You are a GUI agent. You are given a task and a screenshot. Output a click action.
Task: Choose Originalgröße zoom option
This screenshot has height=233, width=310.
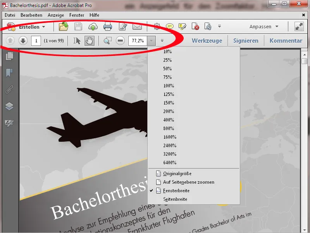[x=194, y=174]
